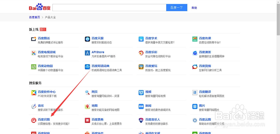Open the 百度传课 link
Viewport: 280px width, 134px height.
[x=205, y=38]
